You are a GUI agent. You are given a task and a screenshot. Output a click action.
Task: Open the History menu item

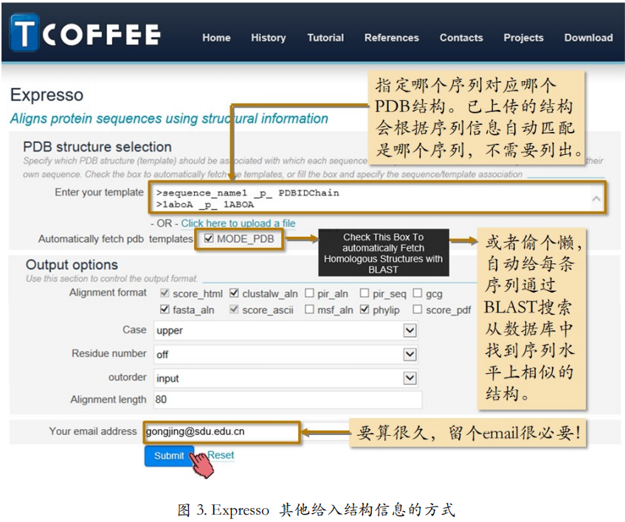coord(269,38)
